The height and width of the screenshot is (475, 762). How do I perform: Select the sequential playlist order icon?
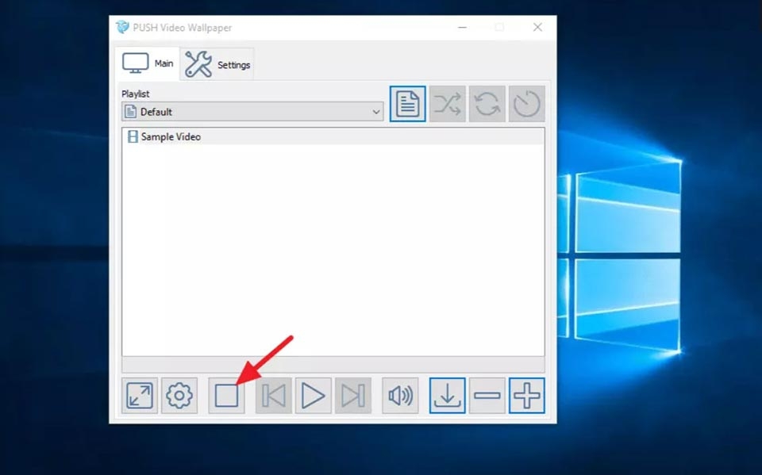click(407, 103)
